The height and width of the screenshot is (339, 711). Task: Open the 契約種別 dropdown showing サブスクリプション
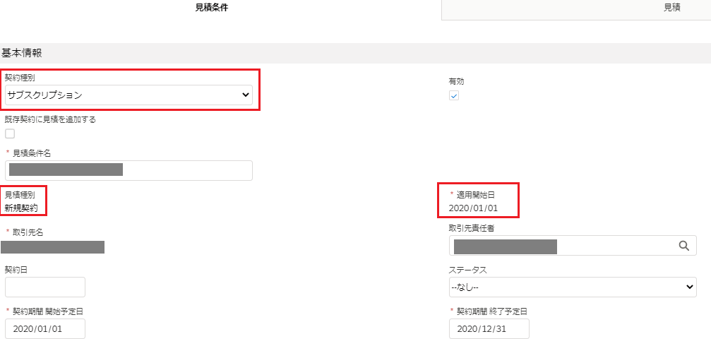[x=129, y=95]
